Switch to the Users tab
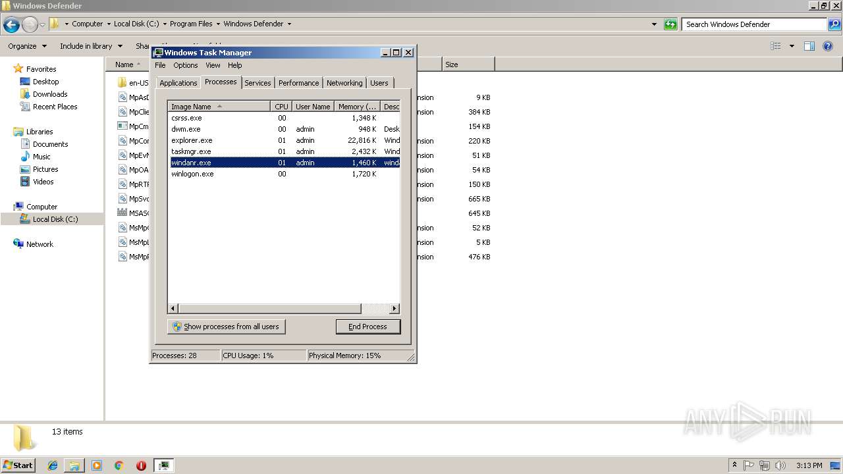 (379, 83)
